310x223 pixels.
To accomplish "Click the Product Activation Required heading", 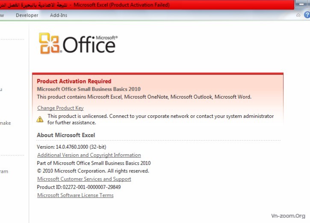I will 74,81.
